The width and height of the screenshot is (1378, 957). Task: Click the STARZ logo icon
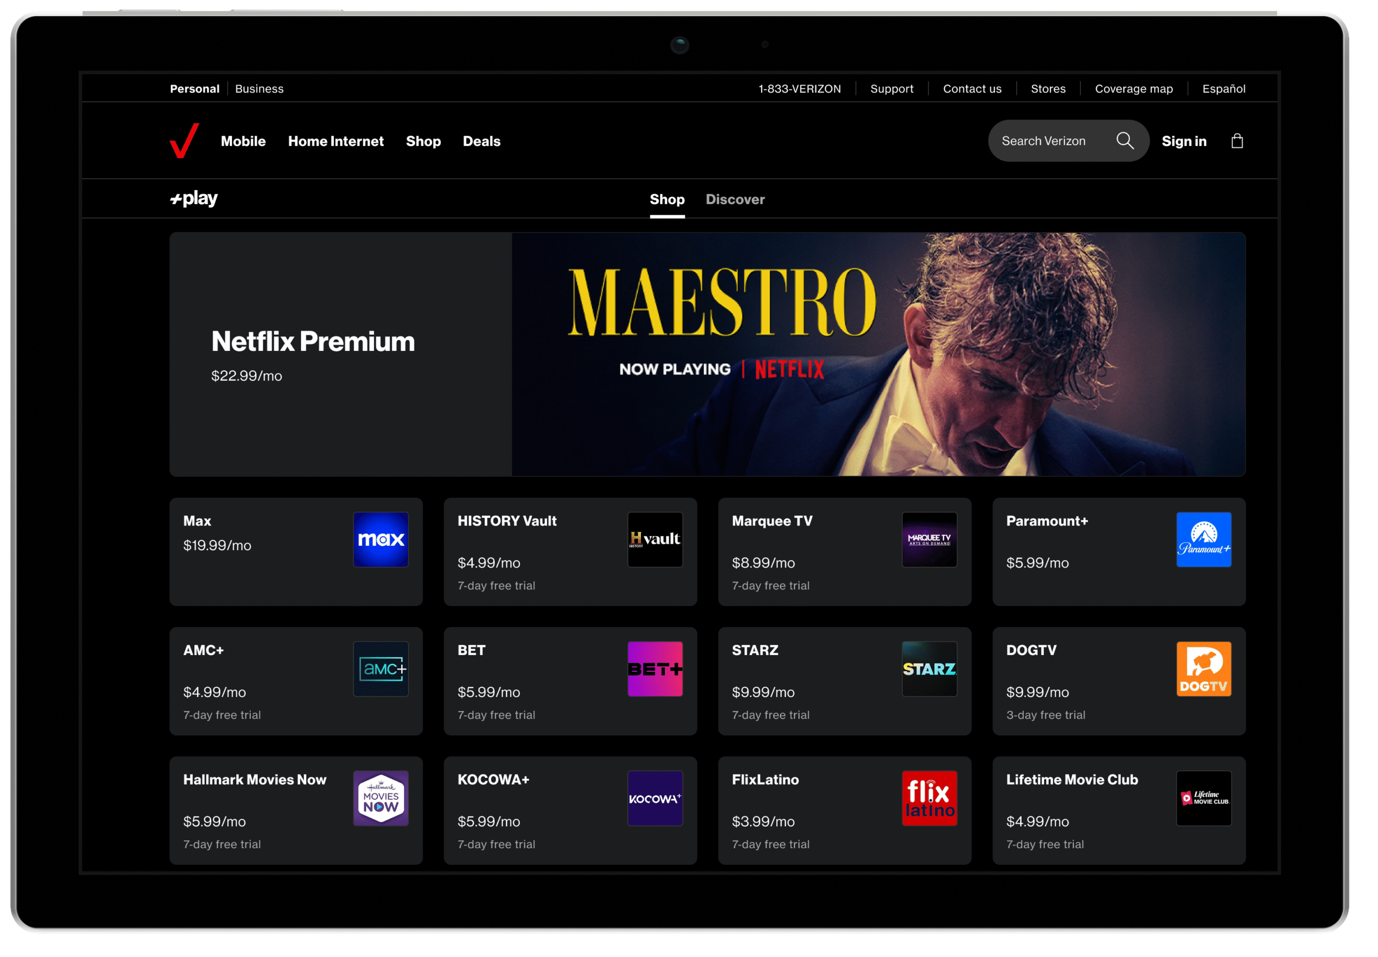pos(929,669)
